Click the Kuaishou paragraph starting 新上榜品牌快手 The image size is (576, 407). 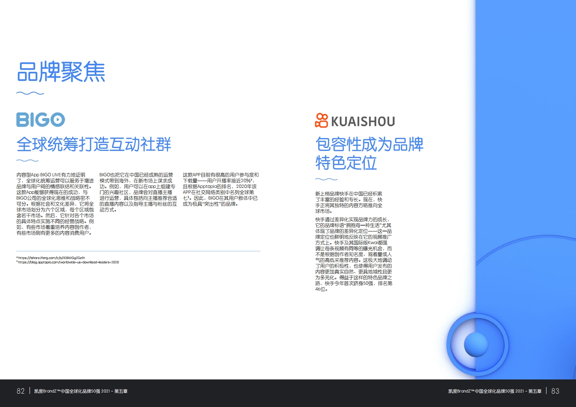point(349,202)
